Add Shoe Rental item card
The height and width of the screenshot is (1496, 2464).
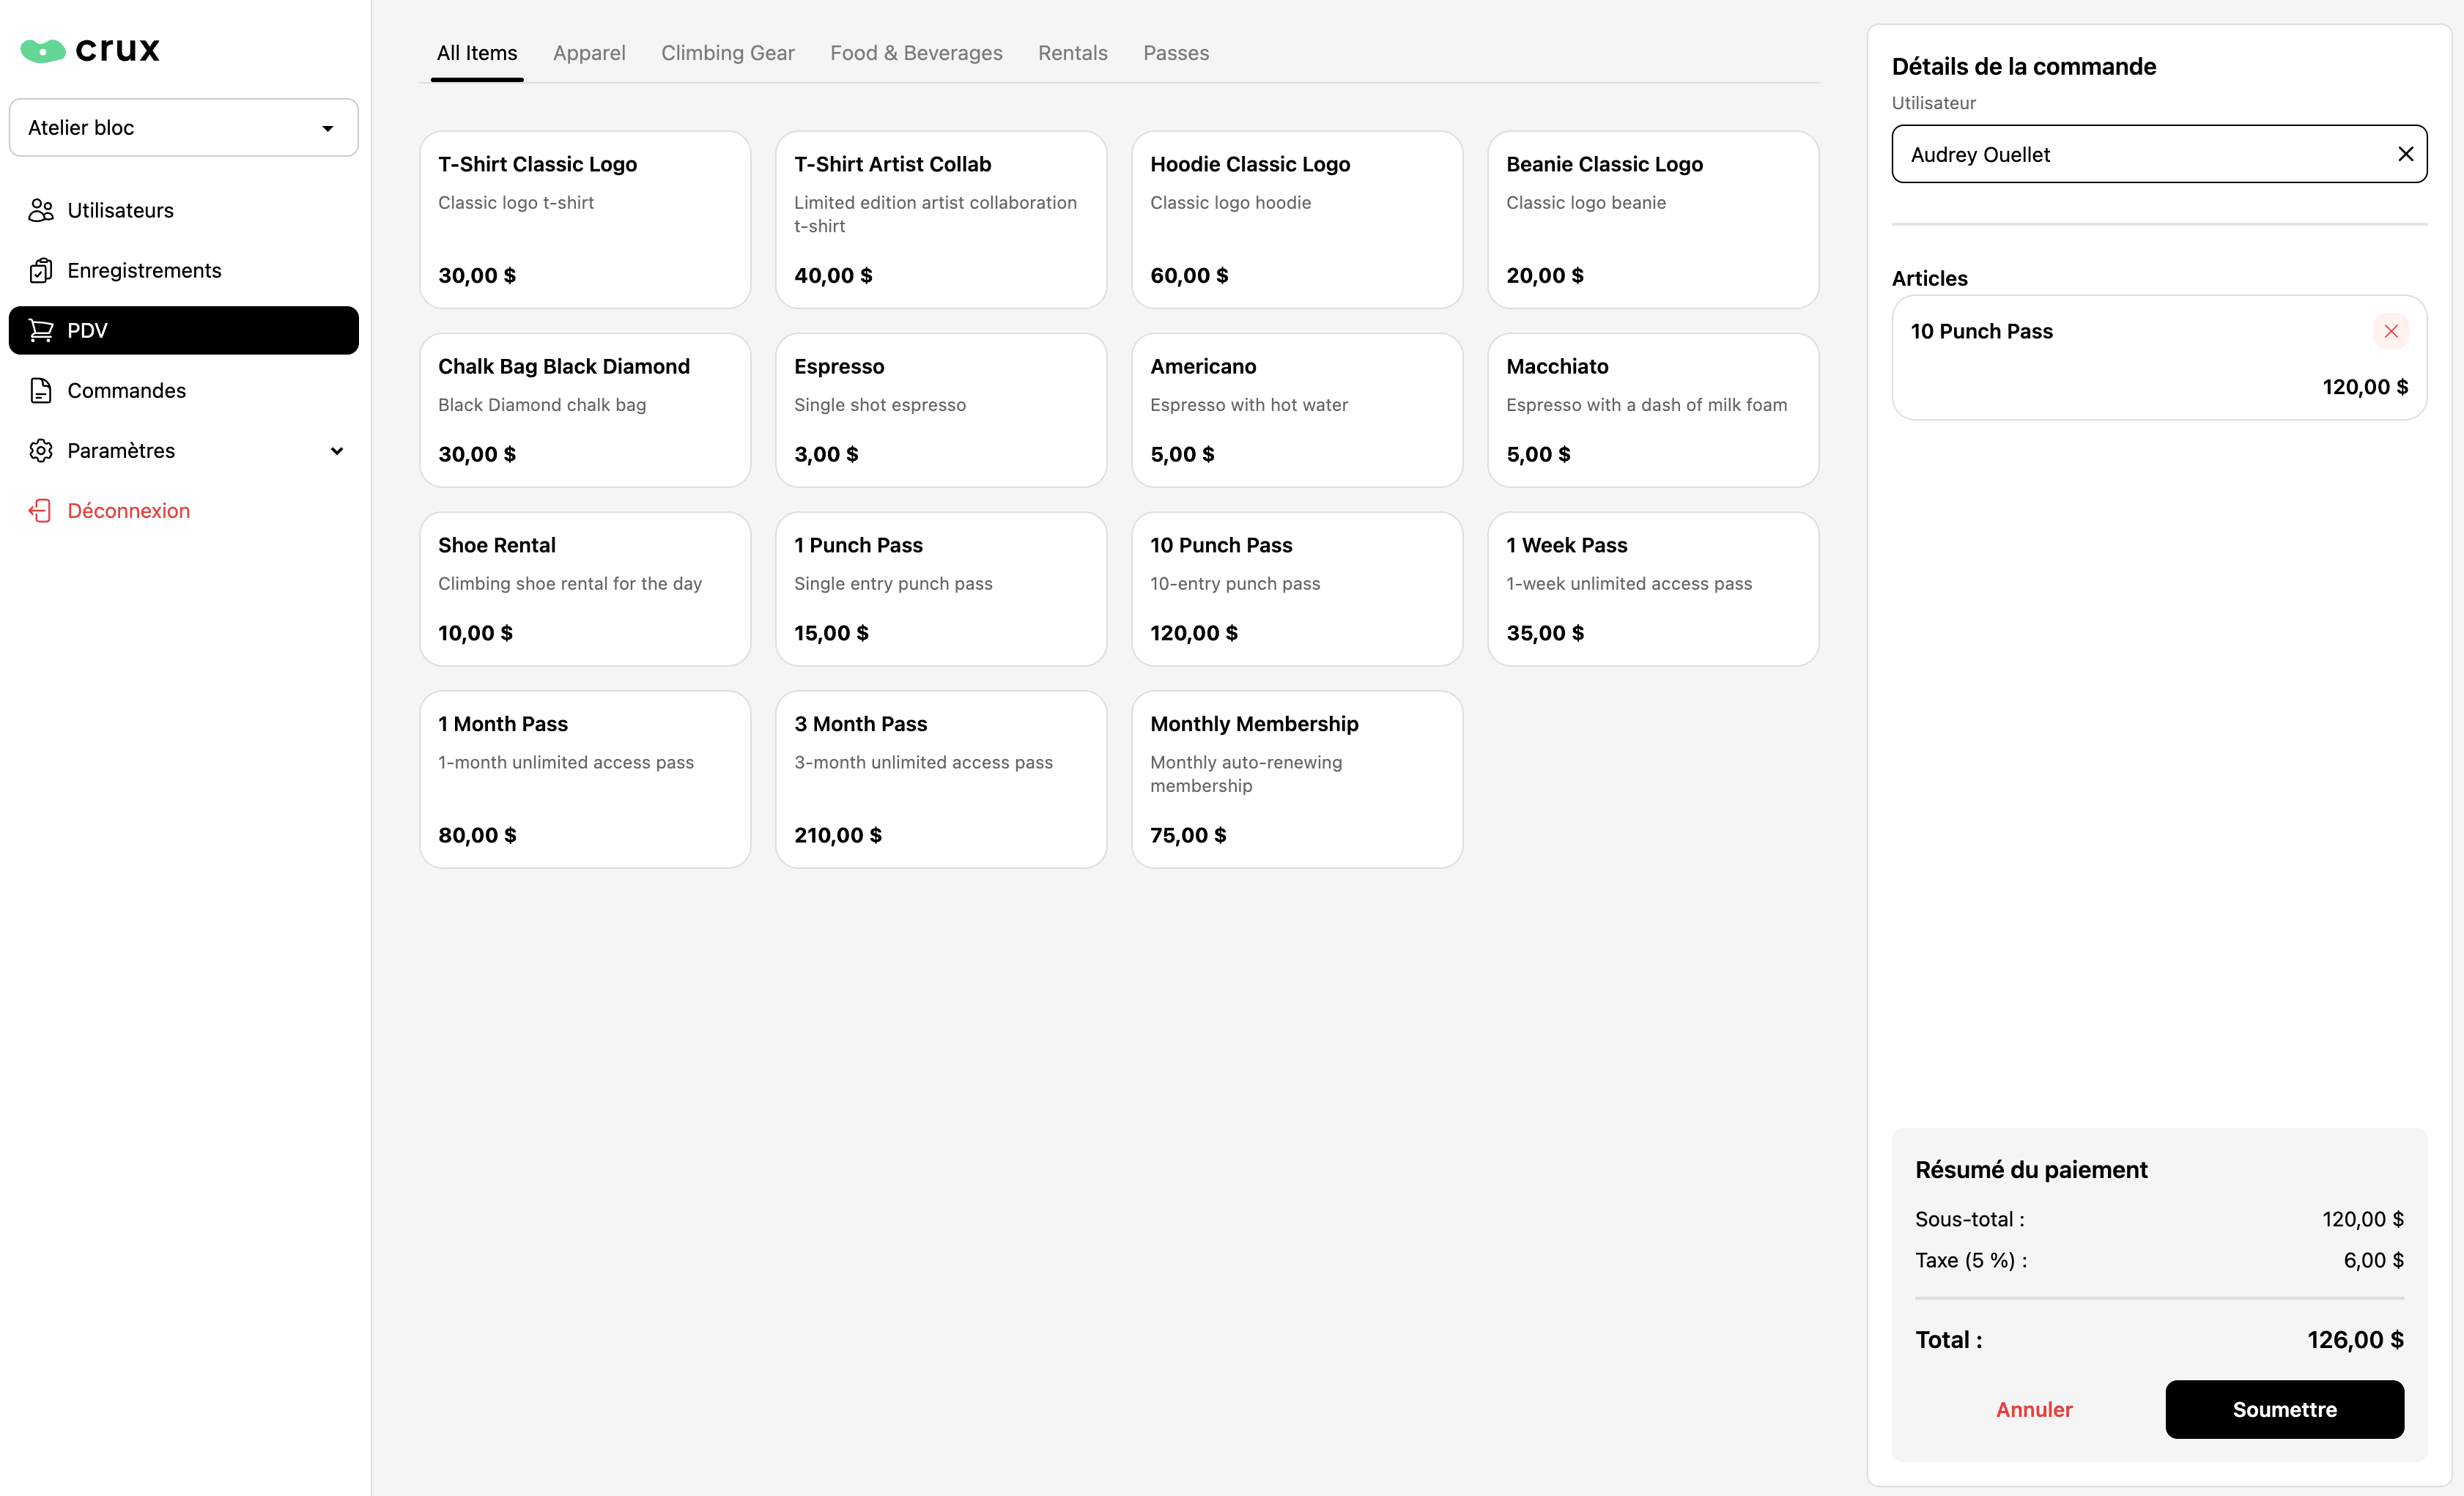coord(584,589)
